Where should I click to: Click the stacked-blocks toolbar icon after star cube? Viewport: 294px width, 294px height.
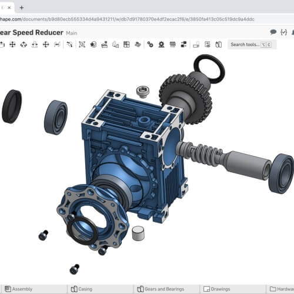click(x=104, y=45)
